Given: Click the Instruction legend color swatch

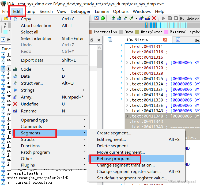Looking at the screenshot, I should [x=90, y=32].
